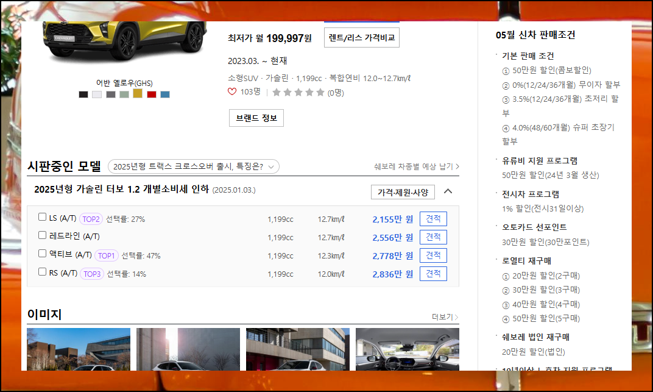Click 어반 옐로우(GHS) color name

(x=124, y=83)
